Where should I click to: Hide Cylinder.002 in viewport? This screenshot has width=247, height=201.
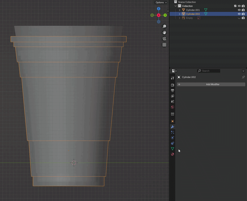point(239,14)
